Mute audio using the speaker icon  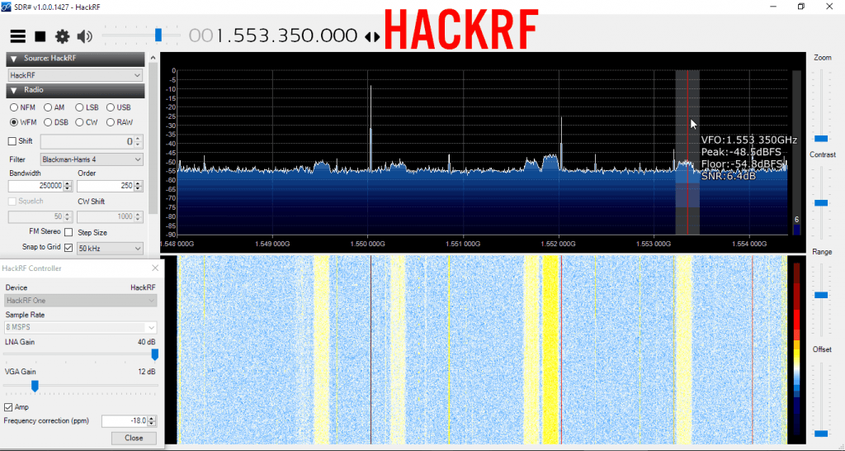click(x=84, y=36)
